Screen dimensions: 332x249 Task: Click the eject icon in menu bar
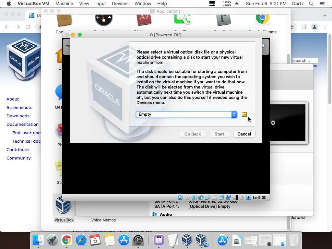[237, 4]
